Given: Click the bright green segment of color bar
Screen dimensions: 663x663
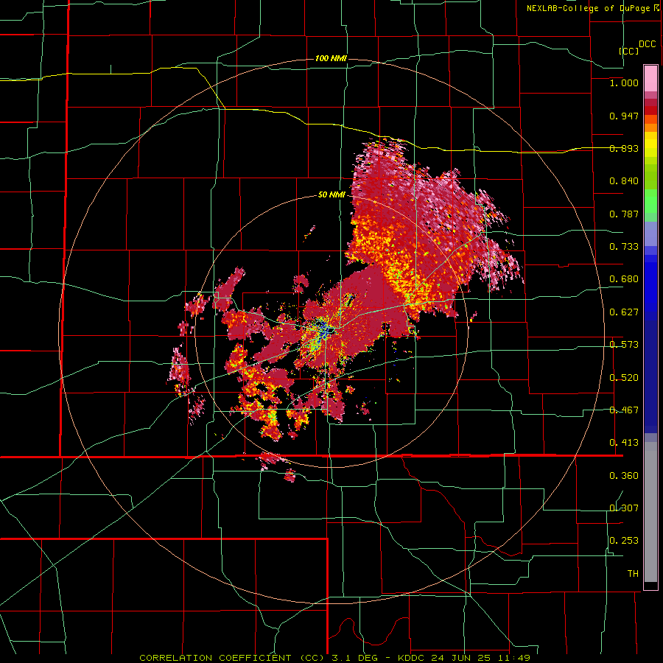Looking at the screenshot, I should [x=650, y=201].
